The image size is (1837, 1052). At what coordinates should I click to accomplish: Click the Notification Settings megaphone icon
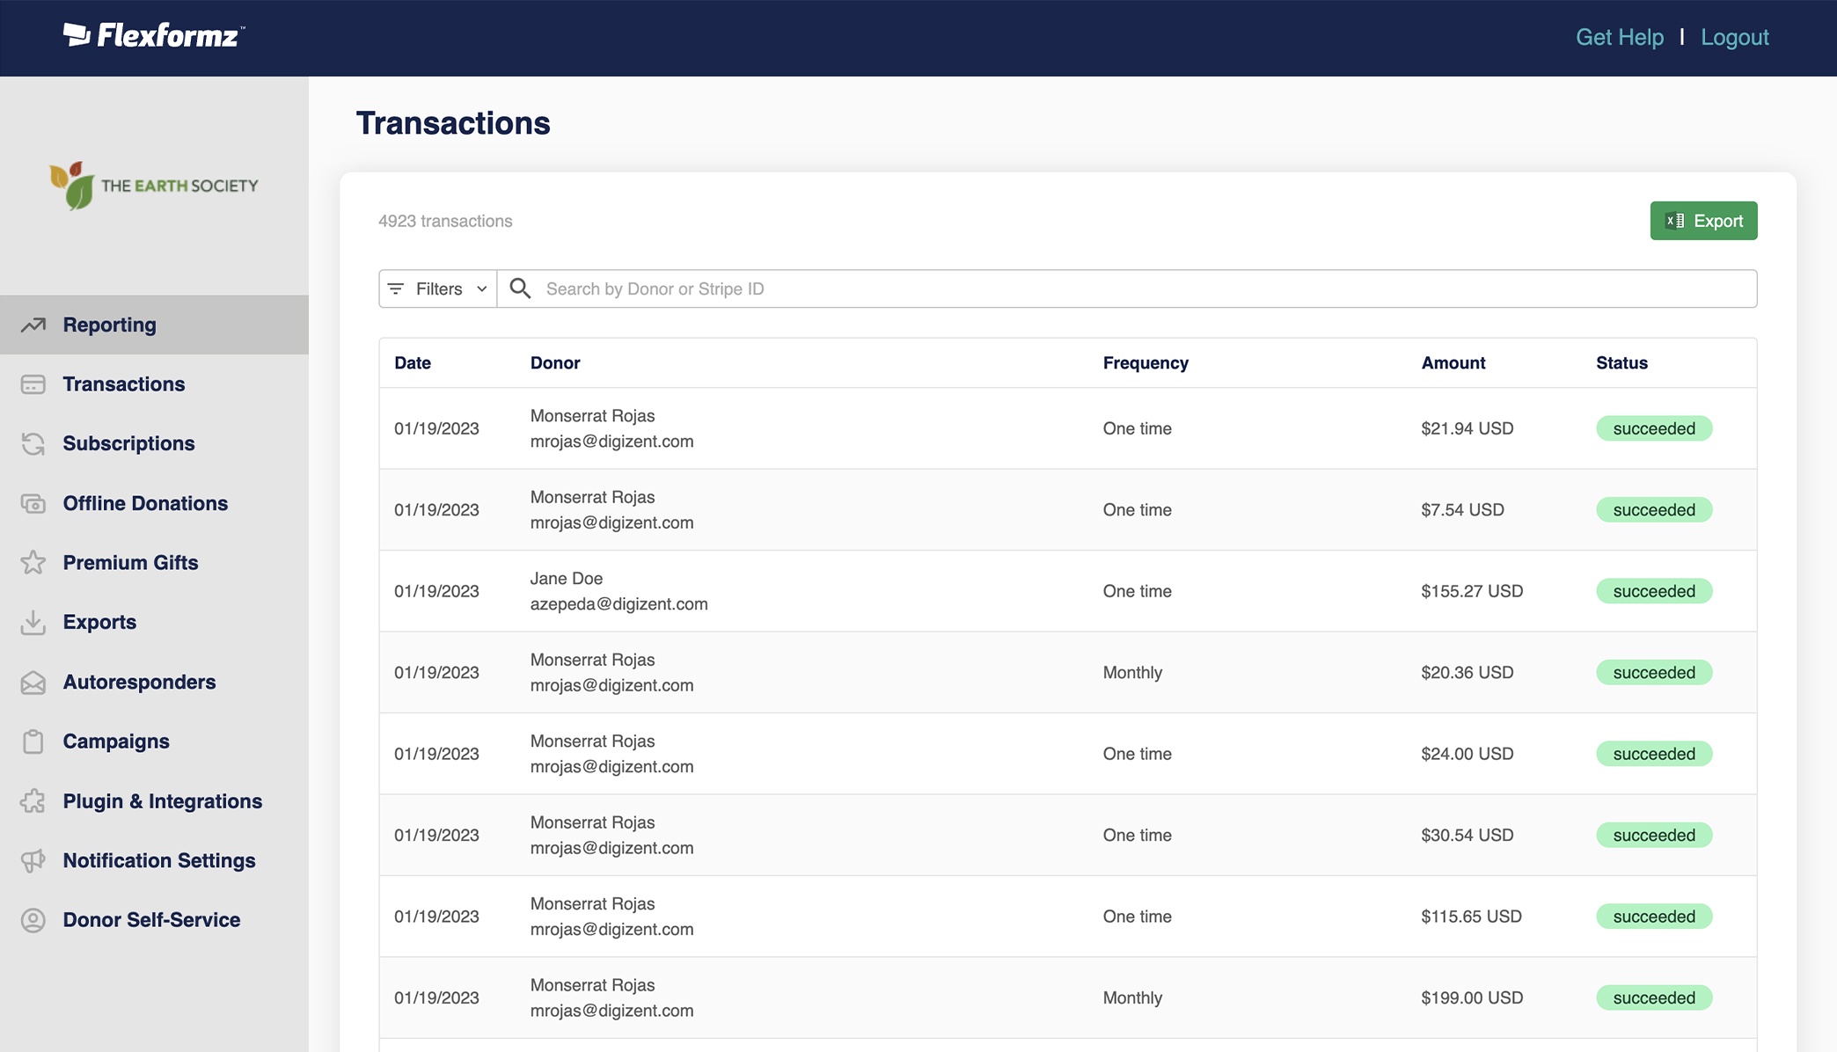[x=33, y=860]
